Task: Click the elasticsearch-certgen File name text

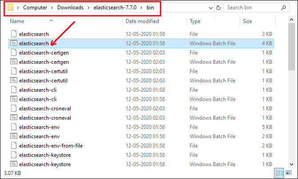Action: (44, 53)
